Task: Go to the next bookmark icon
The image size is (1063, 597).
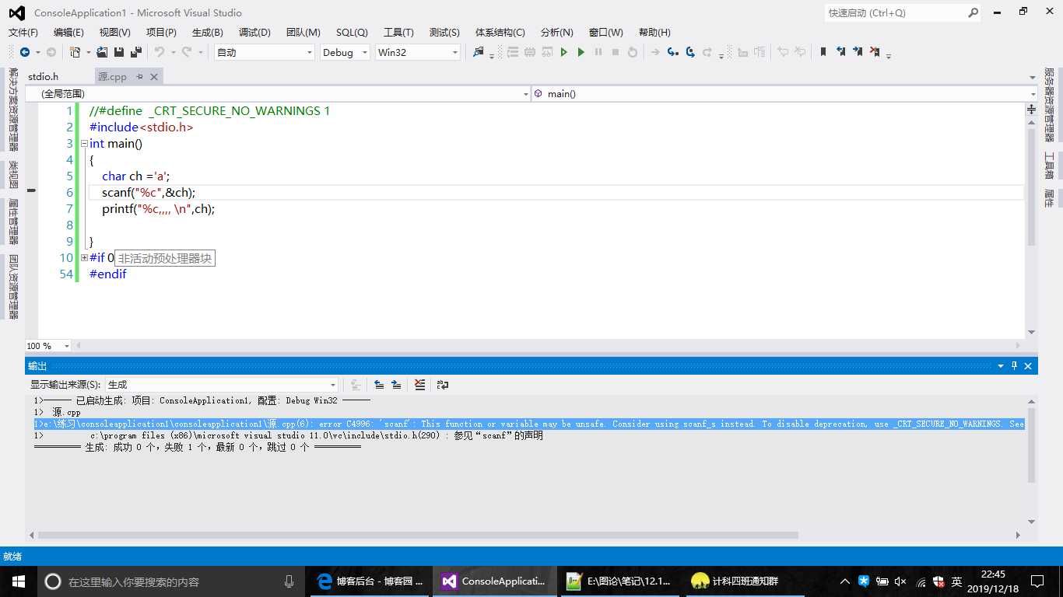Action: click(858, 52)
